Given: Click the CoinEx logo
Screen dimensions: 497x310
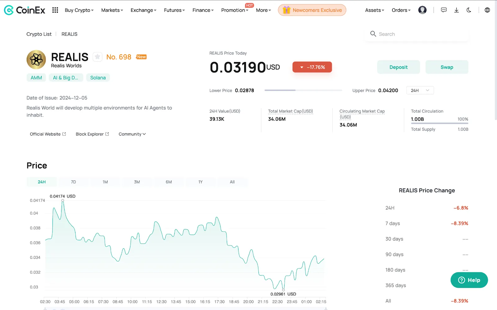Looking at the screenshot, I should pyautogui.click(x=25, y=10).
